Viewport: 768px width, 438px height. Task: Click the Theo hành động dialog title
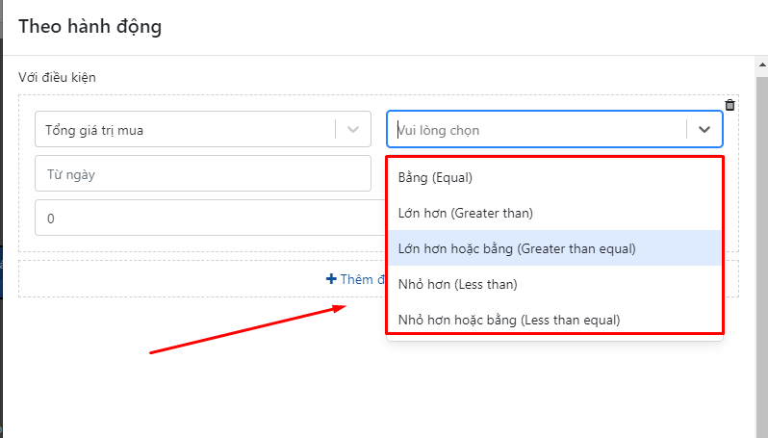[90, 27]
